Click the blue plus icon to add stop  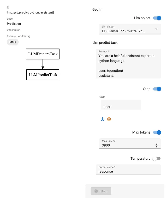pos(103,119)
